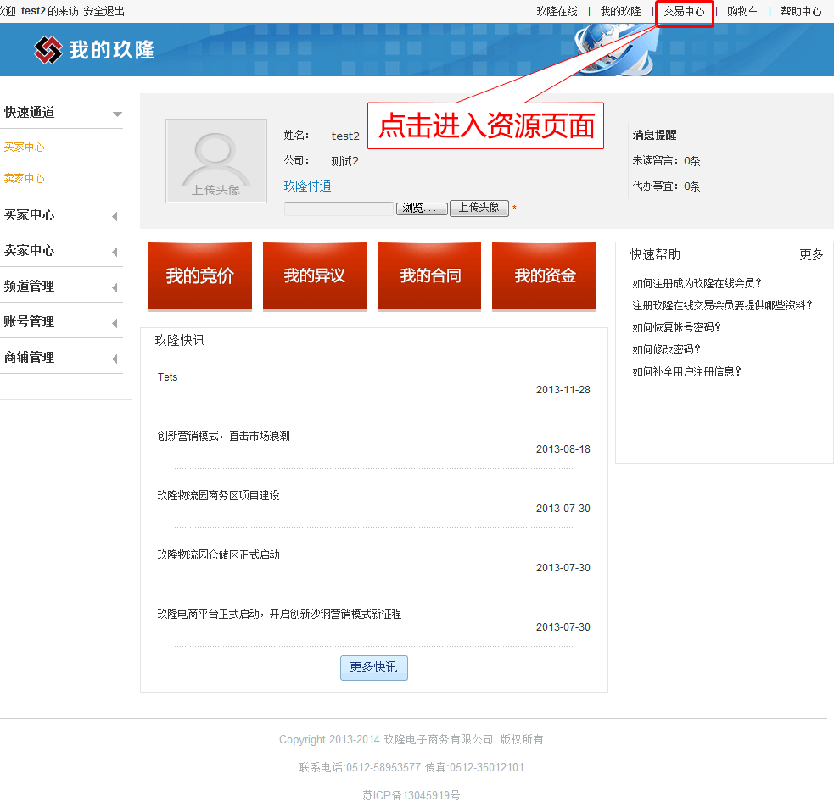Expand the 账号管理 sidebar section
834x807 pixels.
click(115, 323)
